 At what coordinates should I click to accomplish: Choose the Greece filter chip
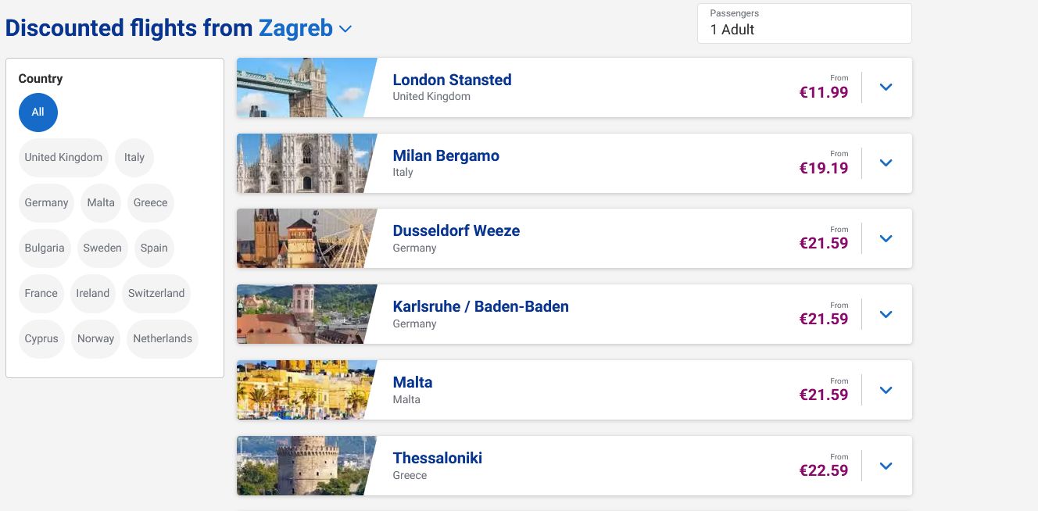point(150,202)
